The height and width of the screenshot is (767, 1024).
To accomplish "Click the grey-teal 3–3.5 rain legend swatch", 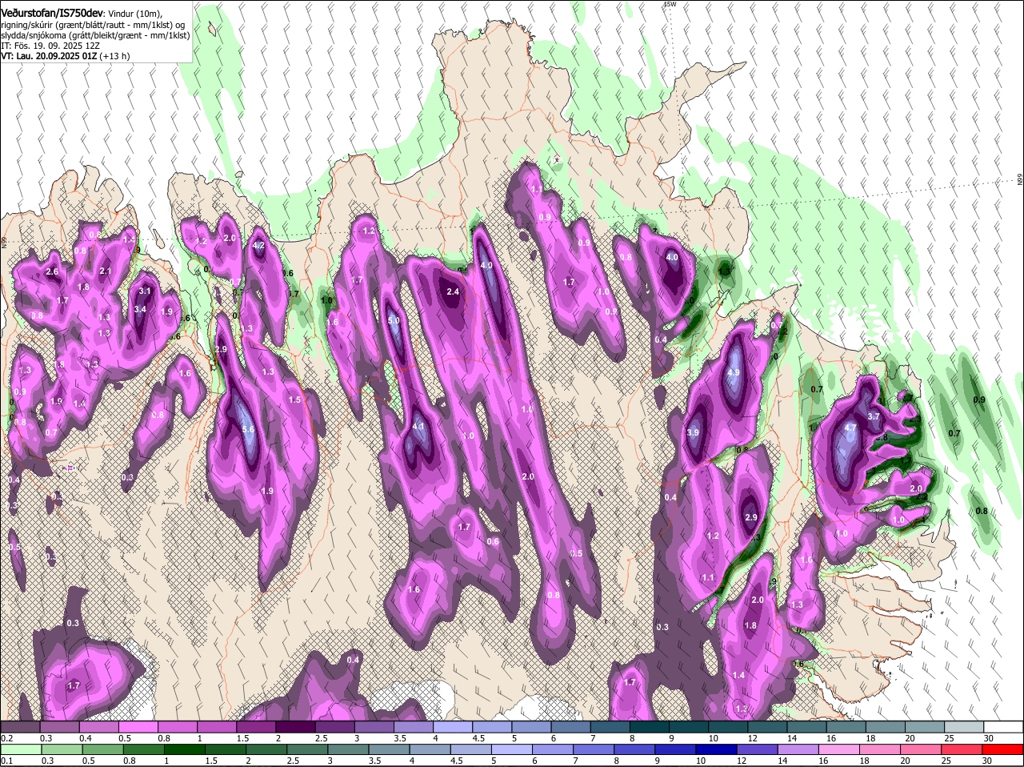I will (350, 749).
